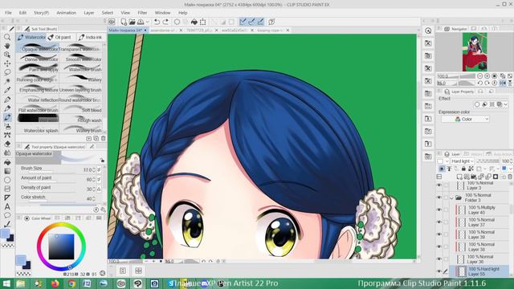Click the Save icon in command bar
514x289 pixels.
tap(141, 22)
